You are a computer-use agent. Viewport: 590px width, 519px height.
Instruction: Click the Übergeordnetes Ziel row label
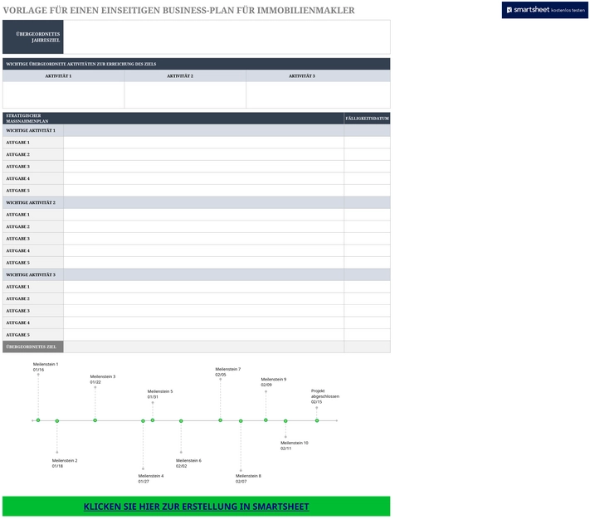click(x=33, y=347)
